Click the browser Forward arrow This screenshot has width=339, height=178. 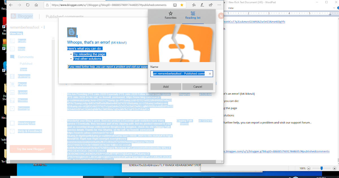click(19, 5)
